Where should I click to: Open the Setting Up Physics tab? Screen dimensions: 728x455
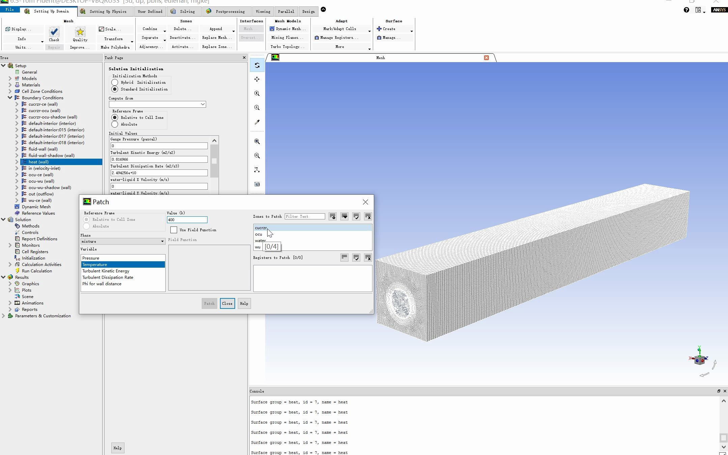tap(108, 11)
